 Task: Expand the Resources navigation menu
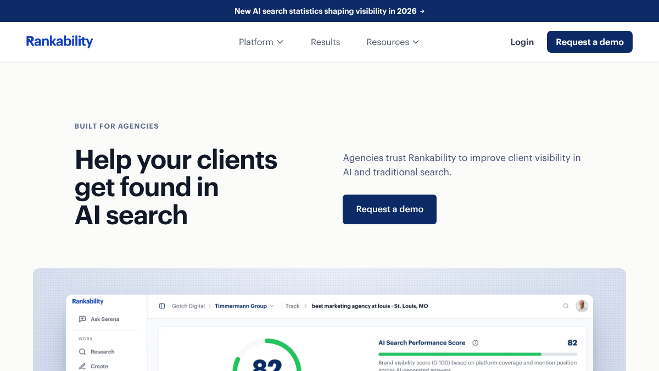[x=393, y=42]
